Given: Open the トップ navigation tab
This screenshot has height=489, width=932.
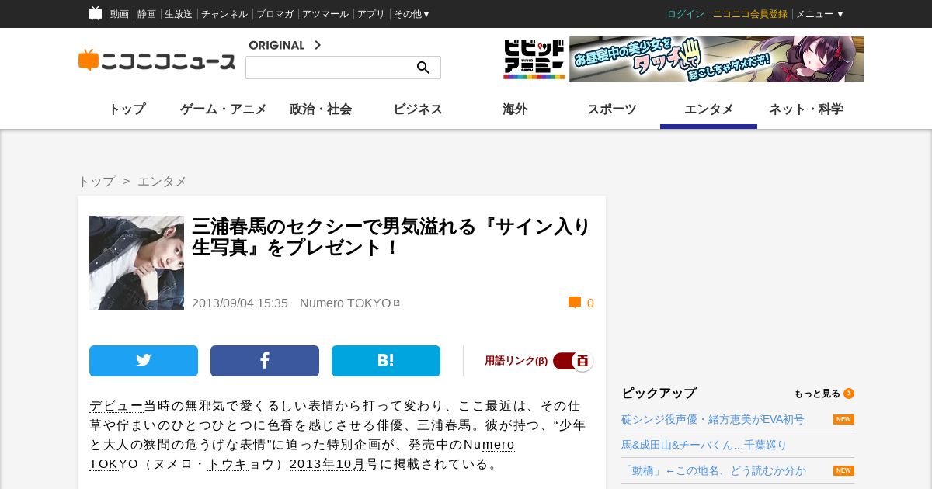Looking at the screenshot, I should point(127,109).
